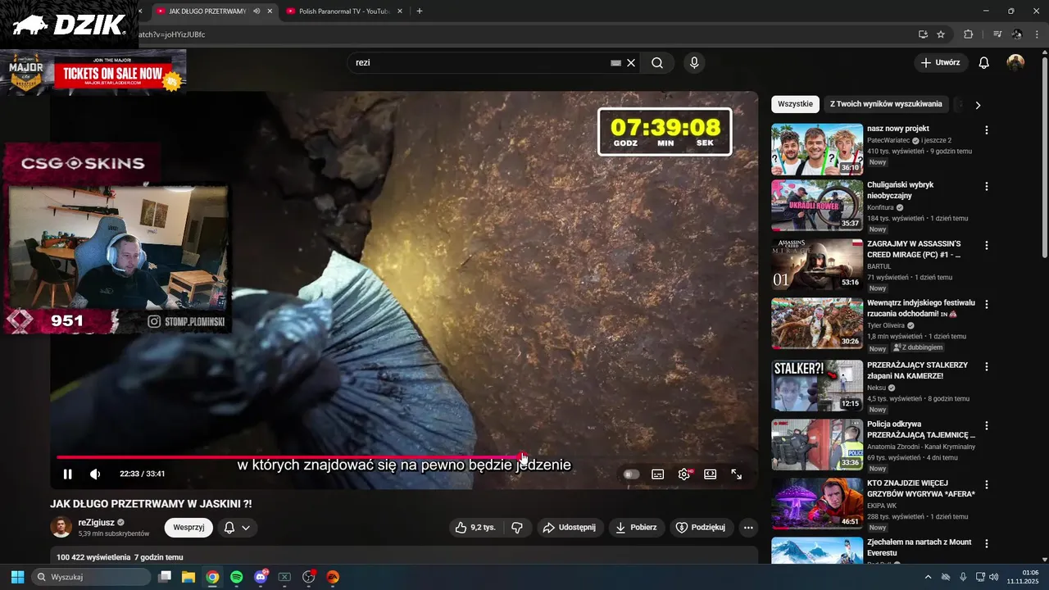Open the YouTube notifications bell in the header

984,62
